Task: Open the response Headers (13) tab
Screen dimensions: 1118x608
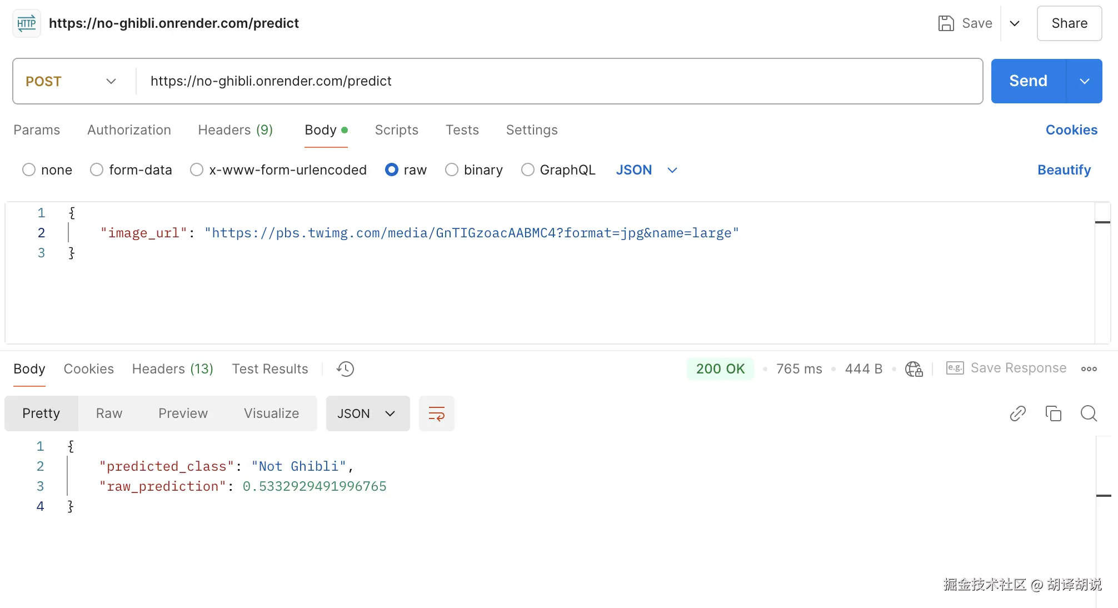Action: coord(172,369)
